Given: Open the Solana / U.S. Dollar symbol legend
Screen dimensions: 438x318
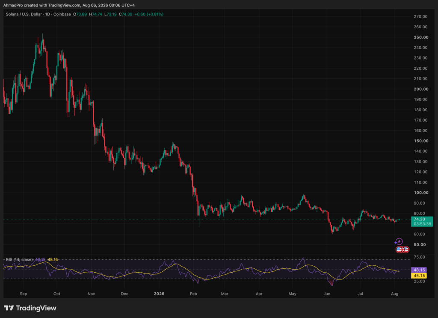Looking at the screenshot, I should pos(38,14).
